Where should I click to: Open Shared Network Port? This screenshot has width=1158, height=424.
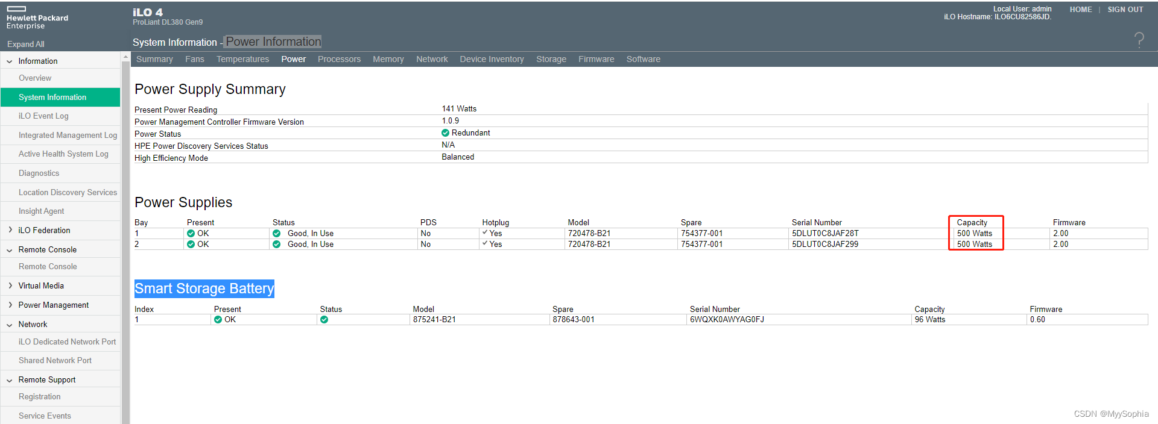coord(60,361)
